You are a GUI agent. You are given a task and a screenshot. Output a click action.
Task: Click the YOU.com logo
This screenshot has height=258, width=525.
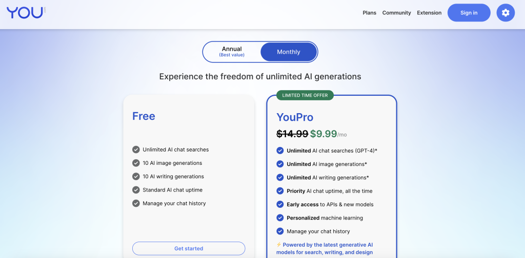26,13
